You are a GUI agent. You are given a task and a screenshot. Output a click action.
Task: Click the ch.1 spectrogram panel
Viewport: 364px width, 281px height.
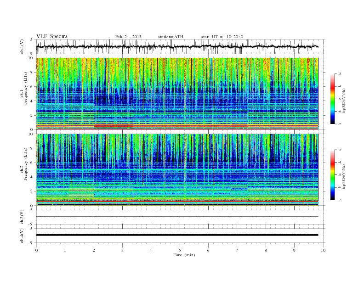[177, 94]
